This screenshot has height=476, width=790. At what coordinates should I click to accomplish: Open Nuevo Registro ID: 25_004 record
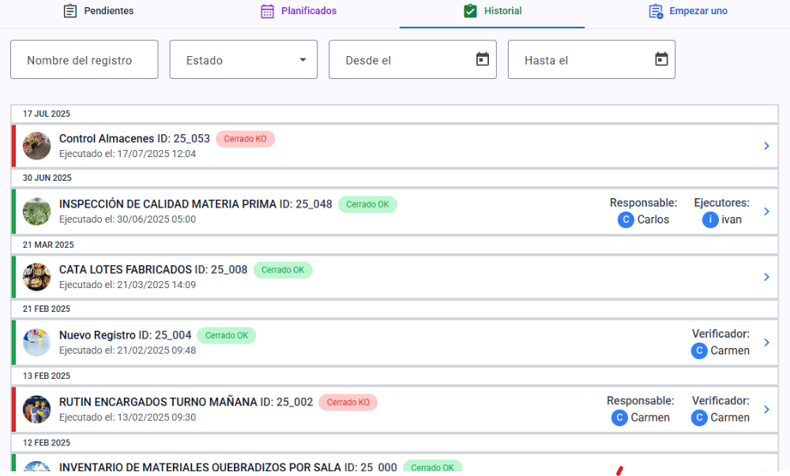(394, 343)
